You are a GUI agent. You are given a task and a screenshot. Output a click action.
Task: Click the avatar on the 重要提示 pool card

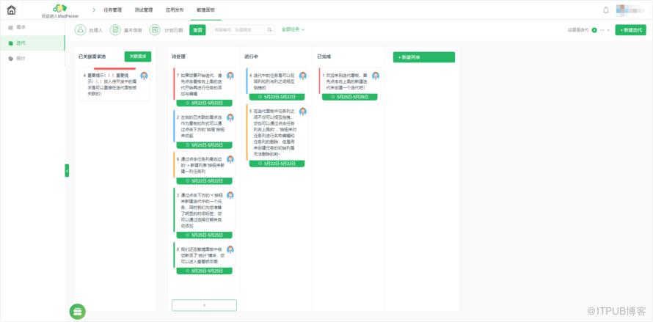(x=144, y=76)
